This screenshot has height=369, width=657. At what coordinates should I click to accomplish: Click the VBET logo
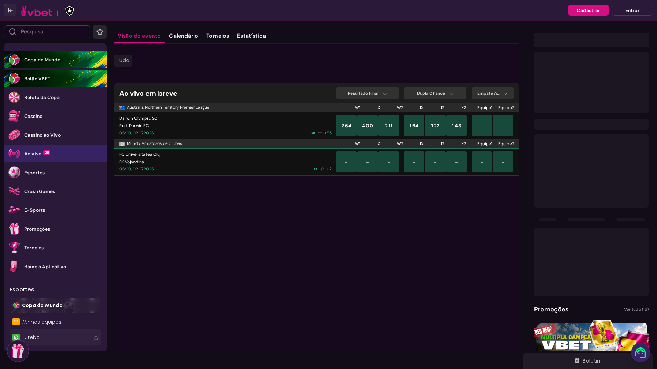[x=36, y=11]
